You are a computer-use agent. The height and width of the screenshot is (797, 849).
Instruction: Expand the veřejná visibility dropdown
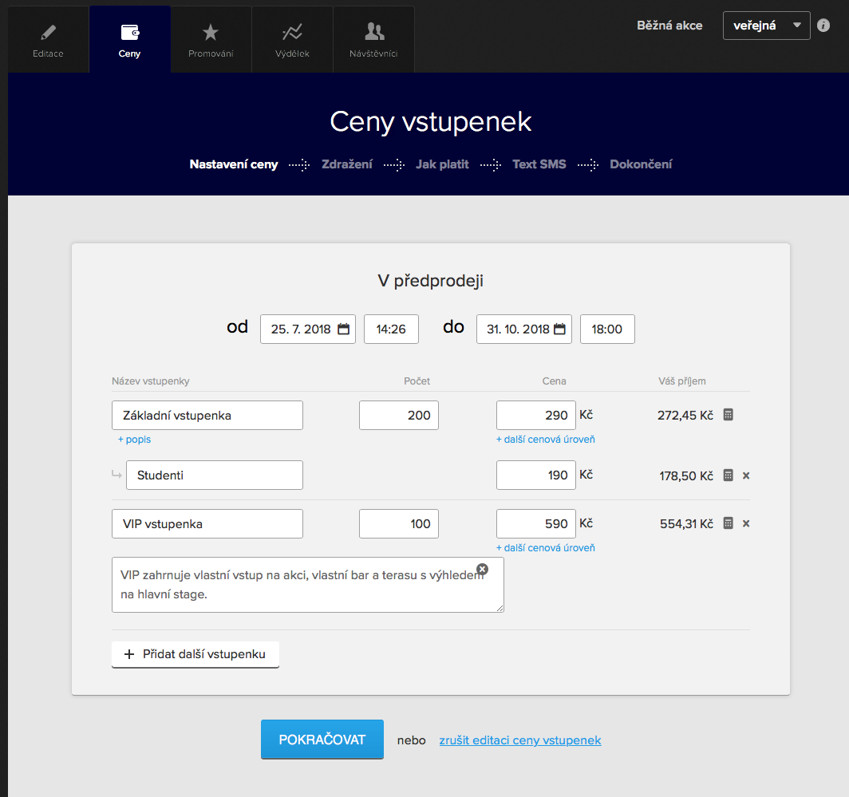pyautogui.click(x=766, y=26)
